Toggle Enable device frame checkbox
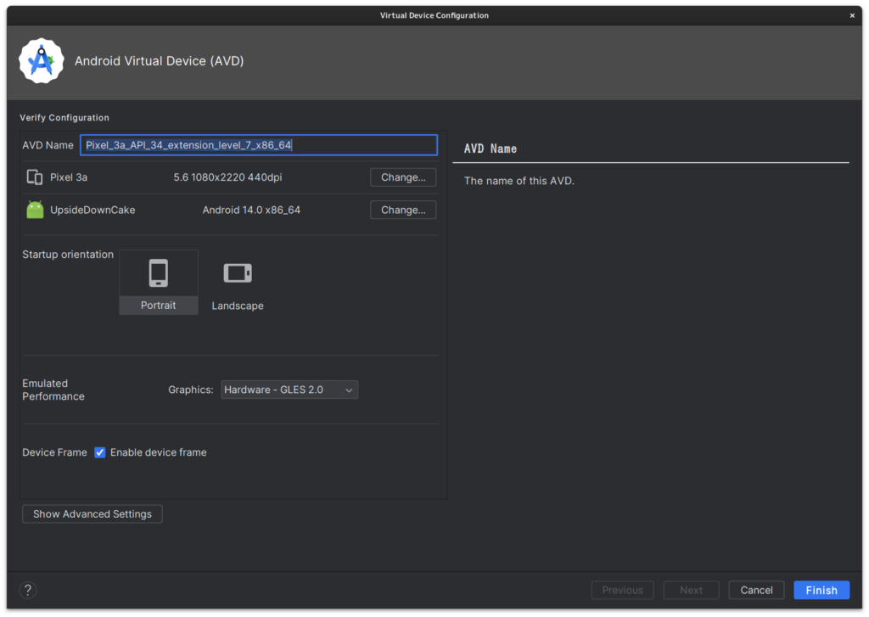 (x=100, y=452)
